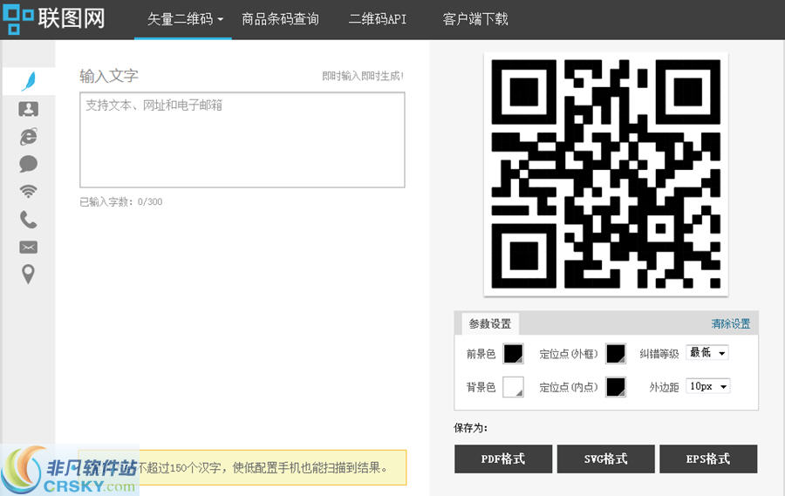The height and width of the screenshot is (496, 785).
Task: Save as SVG格式
Action: (x=606, y=459)
